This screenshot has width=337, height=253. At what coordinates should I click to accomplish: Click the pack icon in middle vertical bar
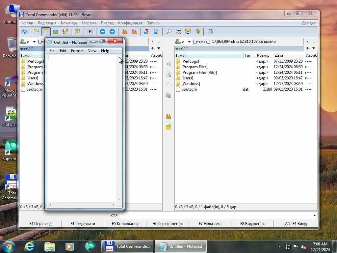click(169, 116)
